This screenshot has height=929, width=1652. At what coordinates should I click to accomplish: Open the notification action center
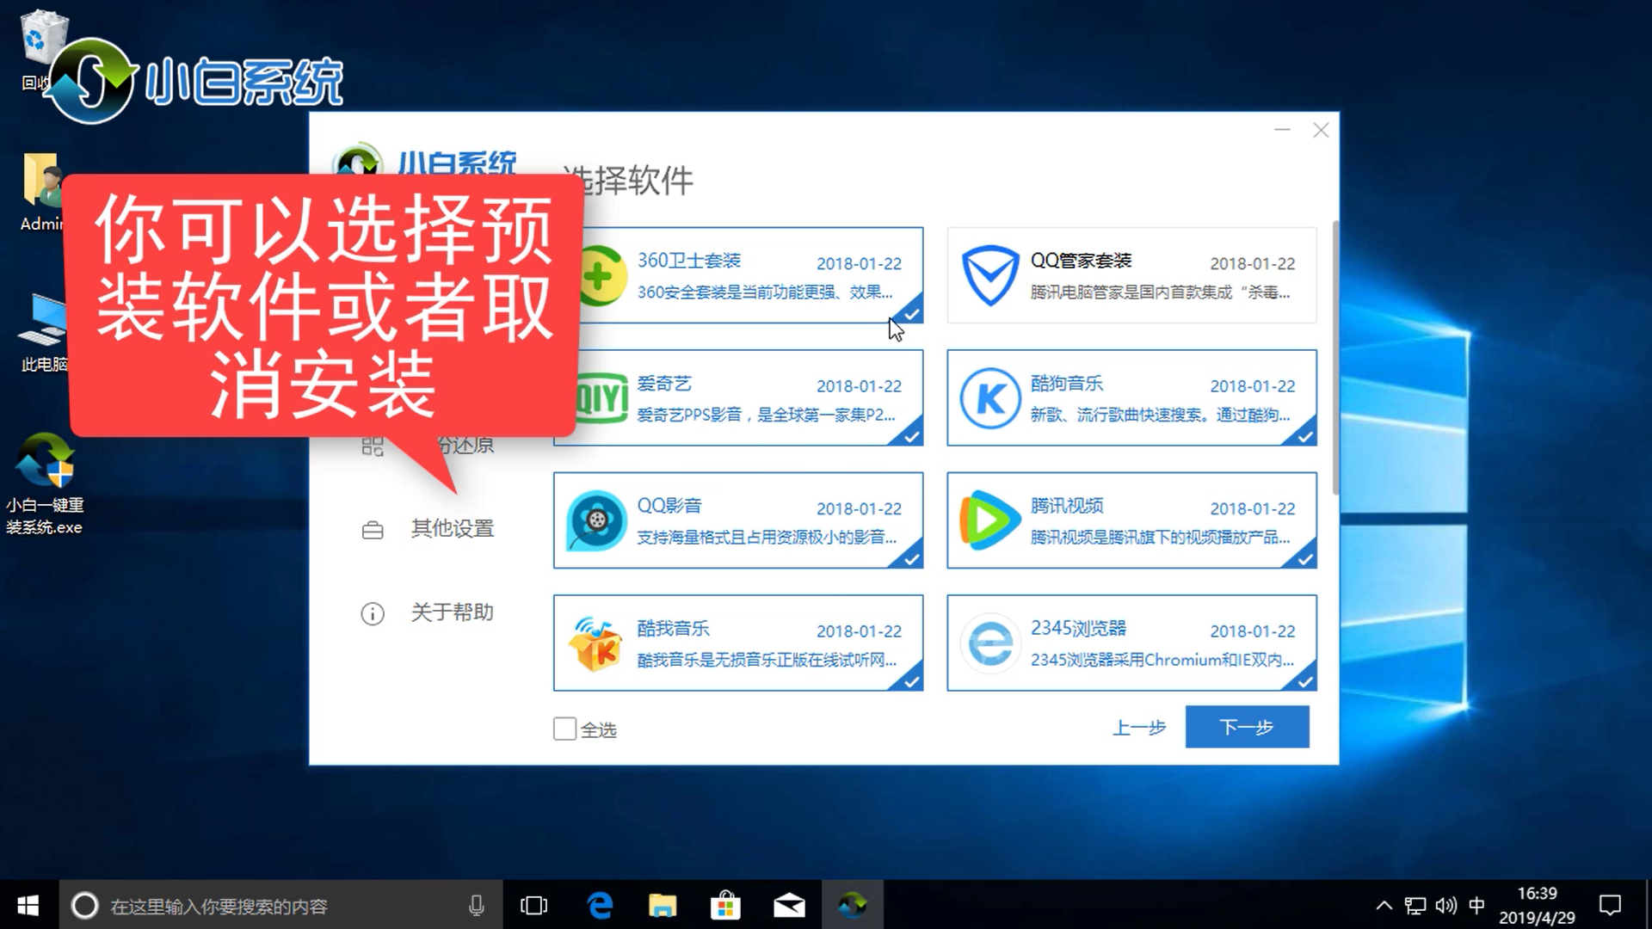(1610, 905)
